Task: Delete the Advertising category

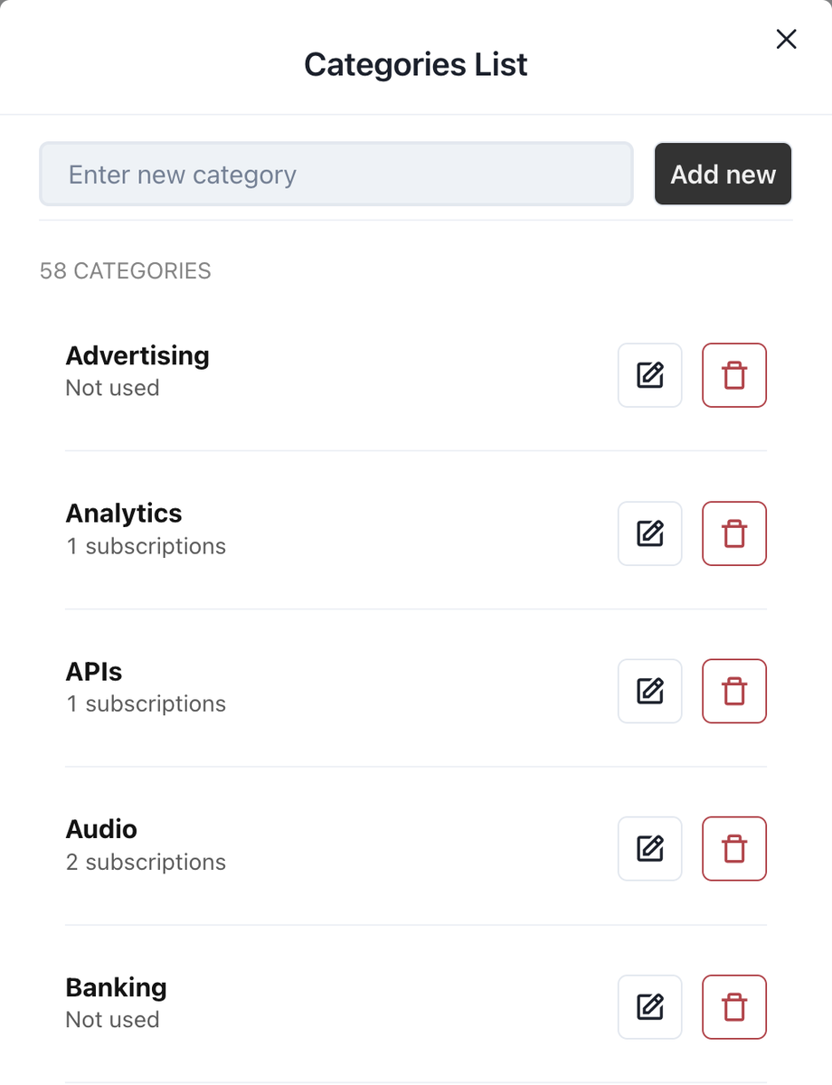Action: coord(734,375)
